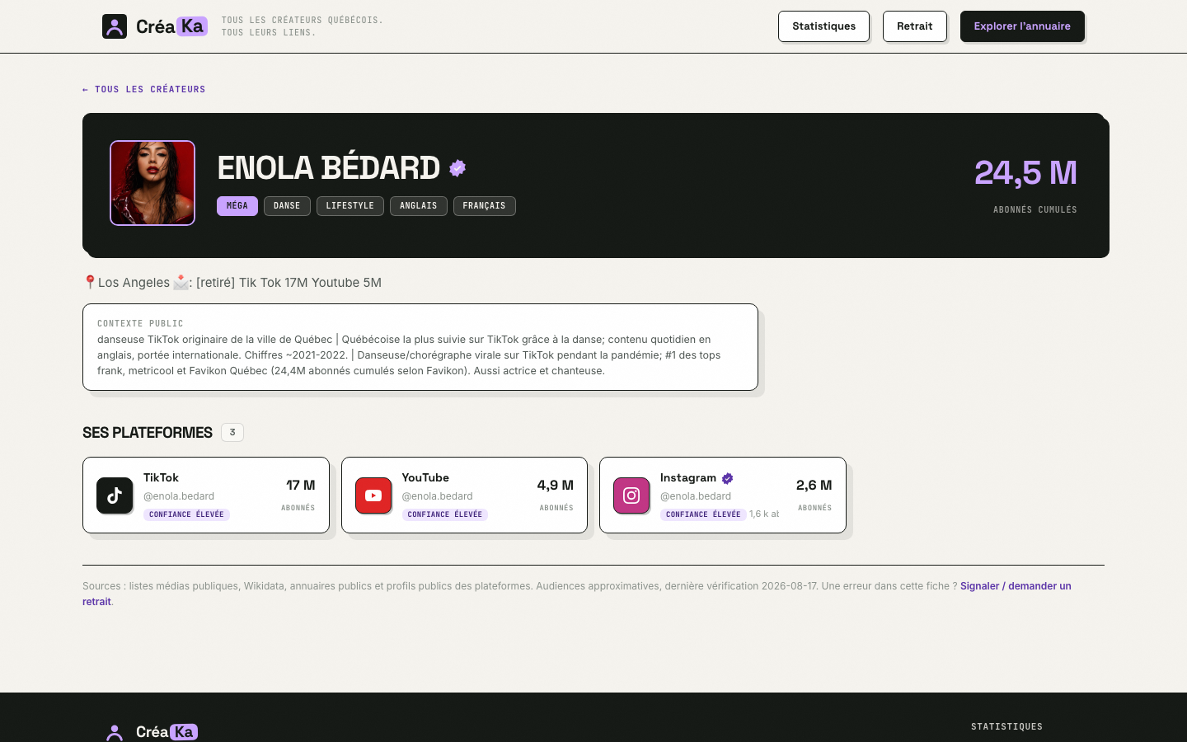Image resolution: width=1187 pixels, height=742 pixels.
Task: Open the YouTube icon
Action: (373, 495)
